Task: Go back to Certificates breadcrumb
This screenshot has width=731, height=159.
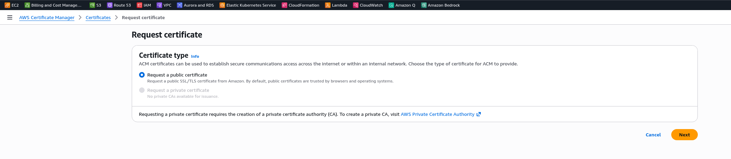Action: (x=98, y=17)
